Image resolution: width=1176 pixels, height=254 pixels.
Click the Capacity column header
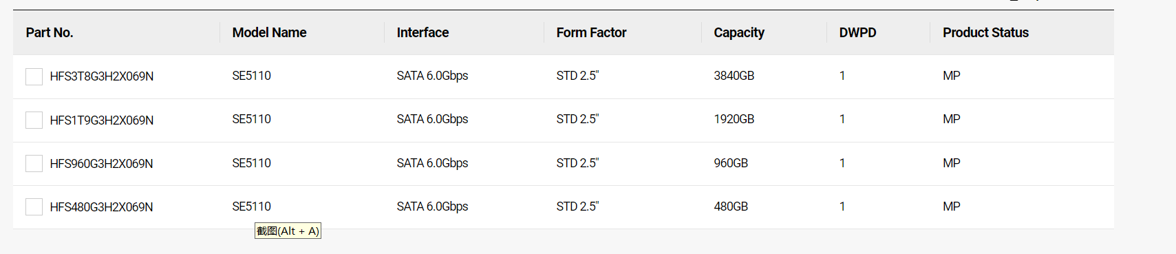coord(739,32)
